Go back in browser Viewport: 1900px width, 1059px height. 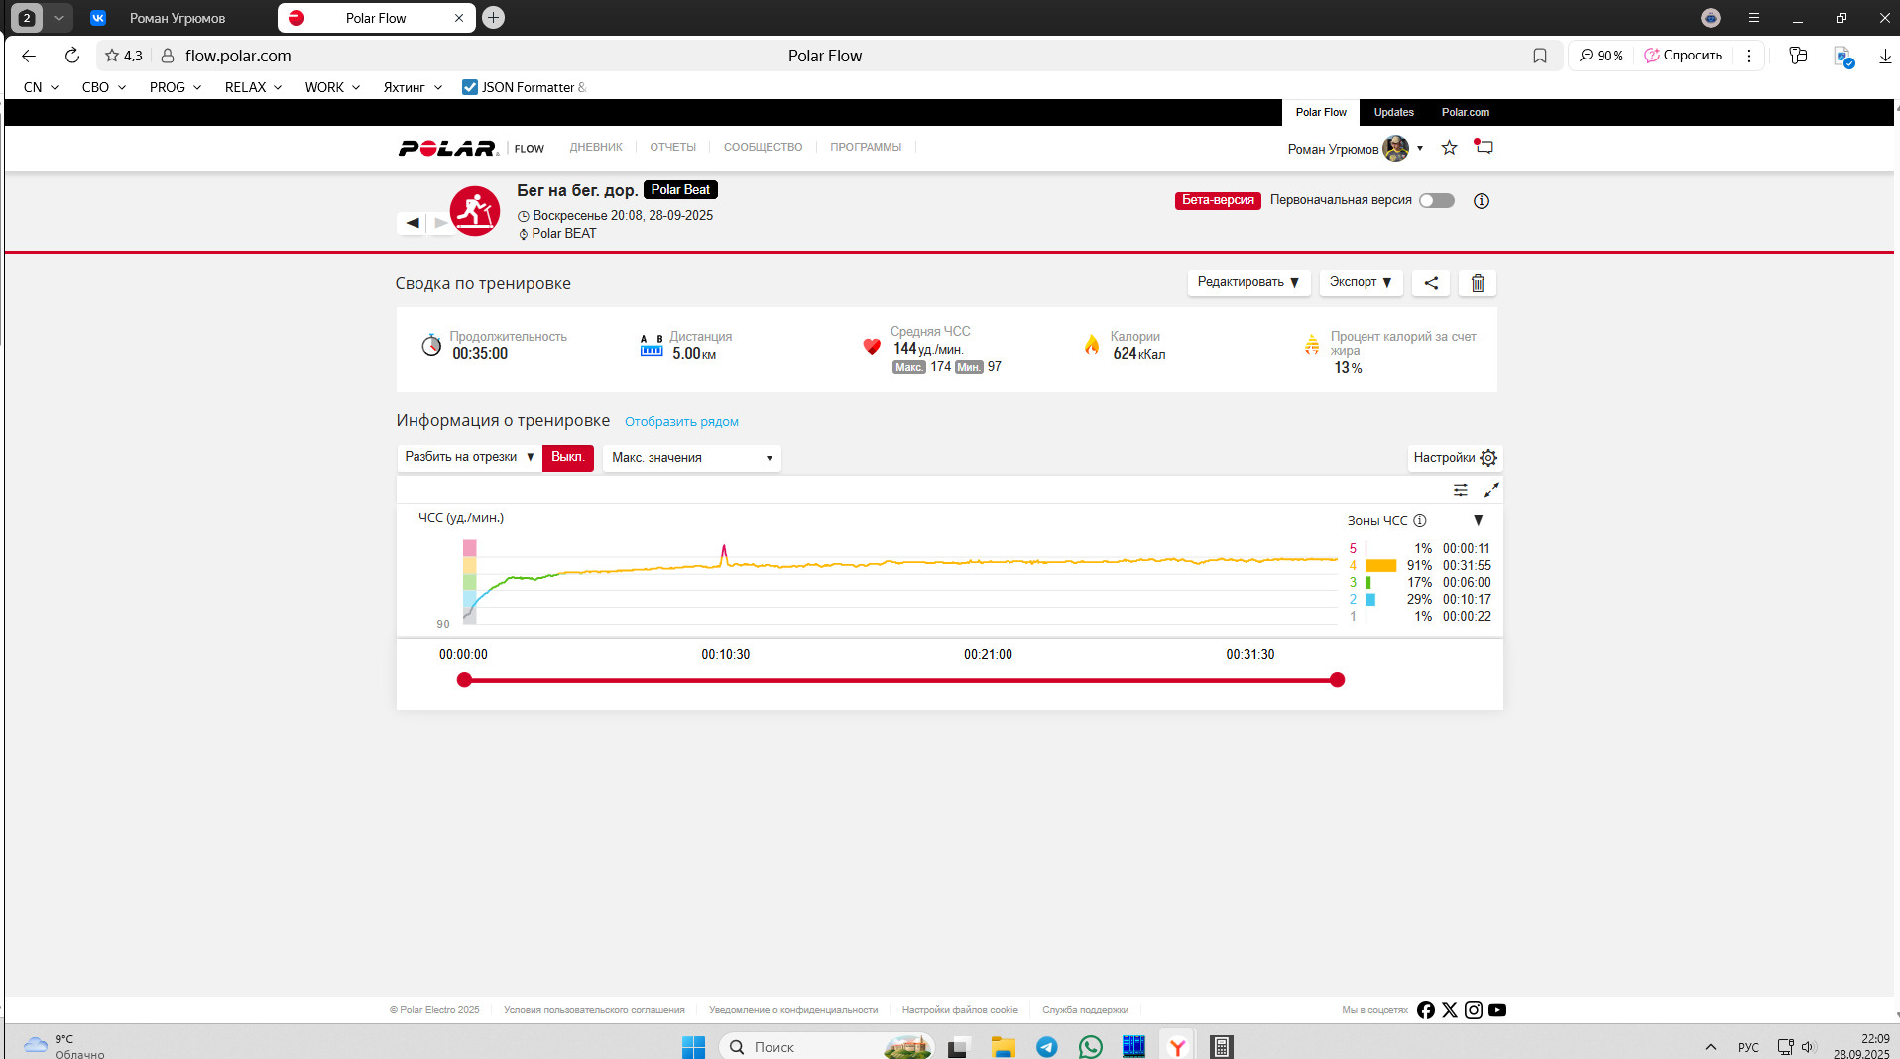click(x=29, y=56)
